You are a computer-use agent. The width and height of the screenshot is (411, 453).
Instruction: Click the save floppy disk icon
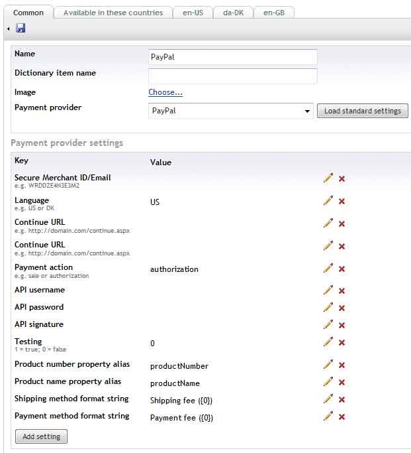point(21,28)
